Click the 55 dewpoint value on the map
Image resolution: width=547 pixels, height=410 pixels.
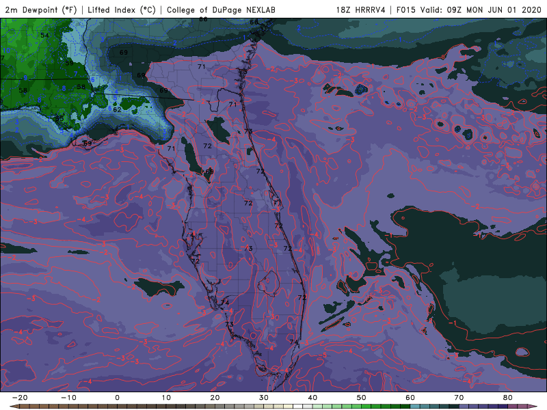[59, 118]
